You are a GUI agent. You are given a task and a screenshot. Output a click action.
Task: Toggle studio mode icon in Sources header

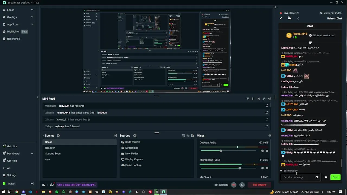(x=184, y=136)
